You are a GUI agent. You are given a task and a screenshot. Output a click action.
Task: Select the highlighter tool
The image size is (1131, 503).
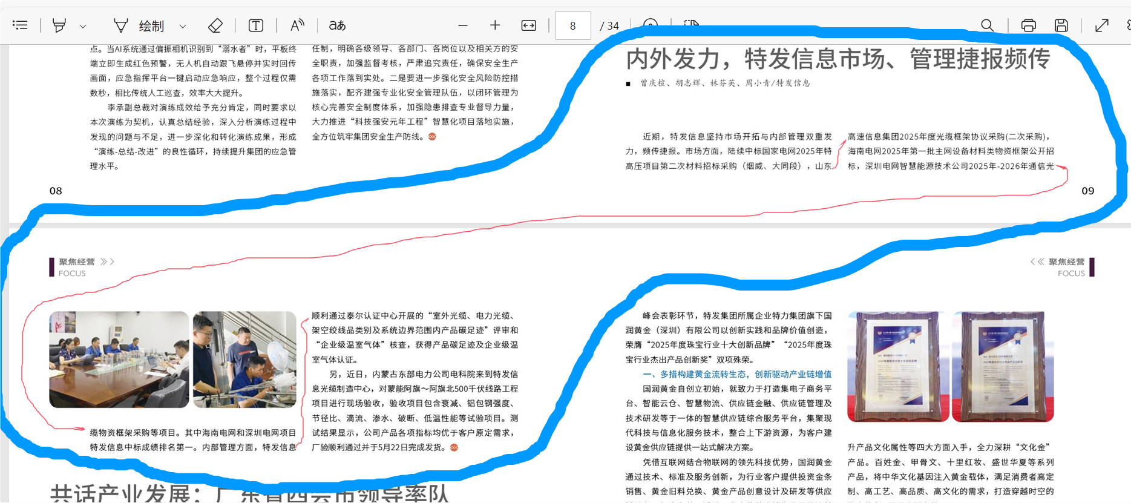click(59, 25)
